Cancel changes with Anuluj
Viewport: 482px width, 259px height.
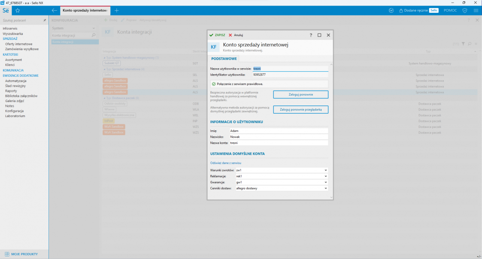(x=236, y=35)
